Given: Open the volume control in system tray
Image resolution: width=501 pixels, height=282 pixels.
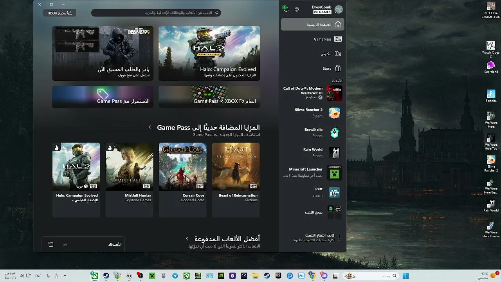Looking at the screenshot, I should [x=22, y=276].
